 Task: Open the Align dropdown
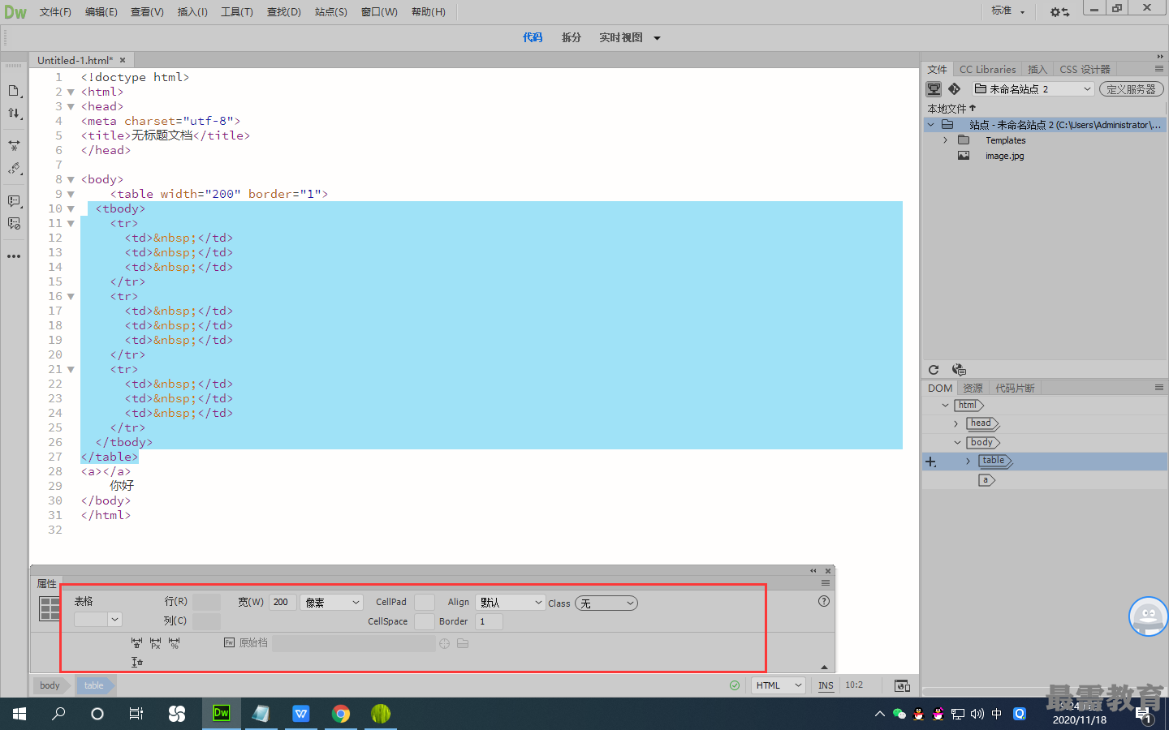510,602
